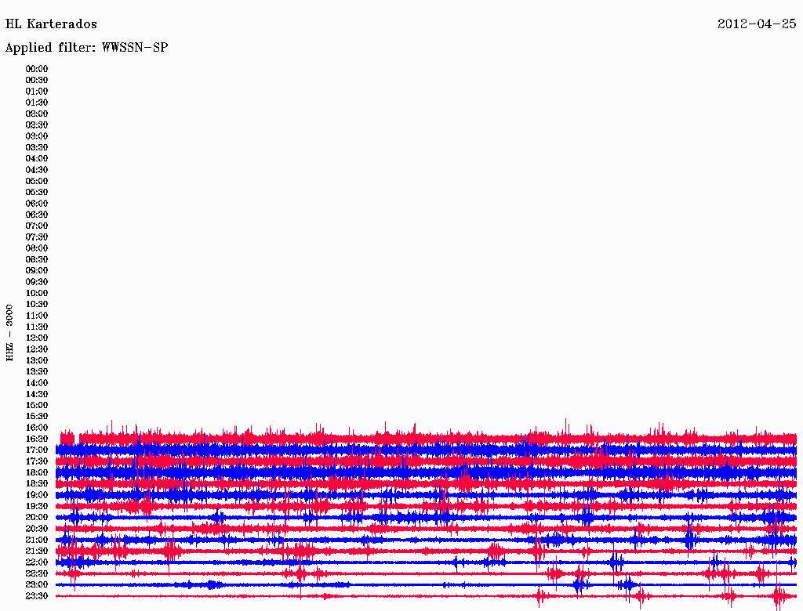Viewport: 803px width, 611px height.
Task: Click the 18:00 time label
Action: [x=36, y=473]
